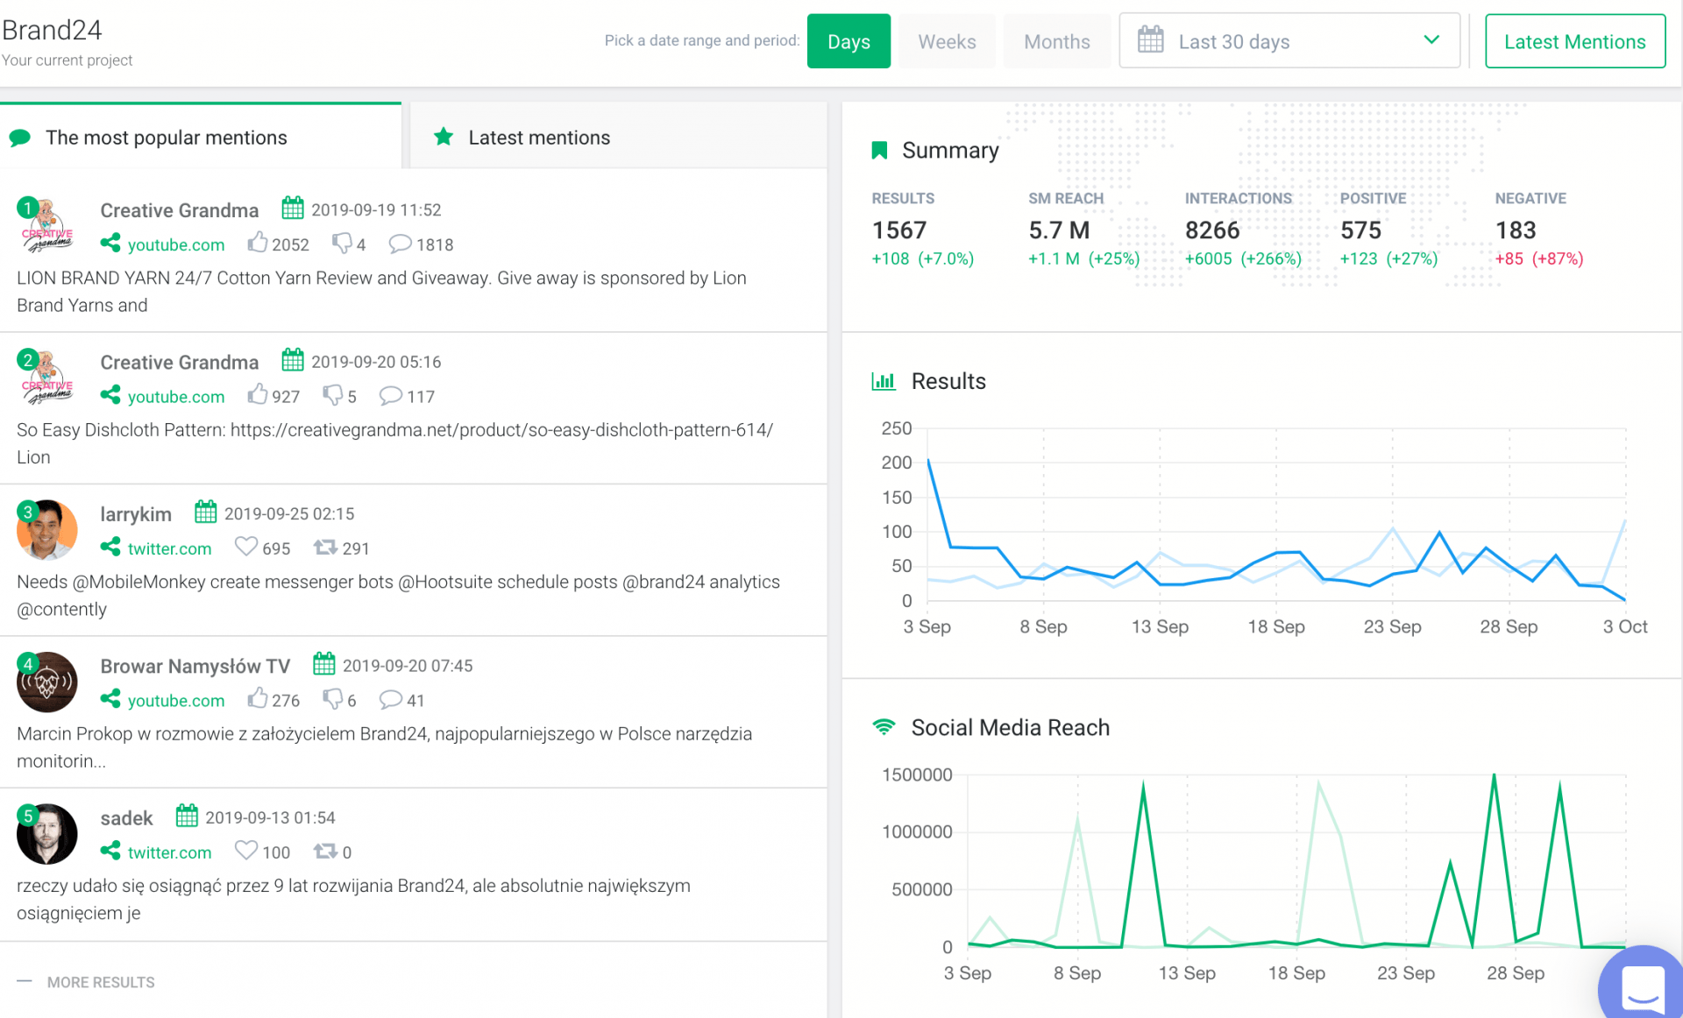This screenshot has height=1018, width=1683.
Task: Click thumbs-down icon with 5 dislikes
Action: tap(332, 394)
